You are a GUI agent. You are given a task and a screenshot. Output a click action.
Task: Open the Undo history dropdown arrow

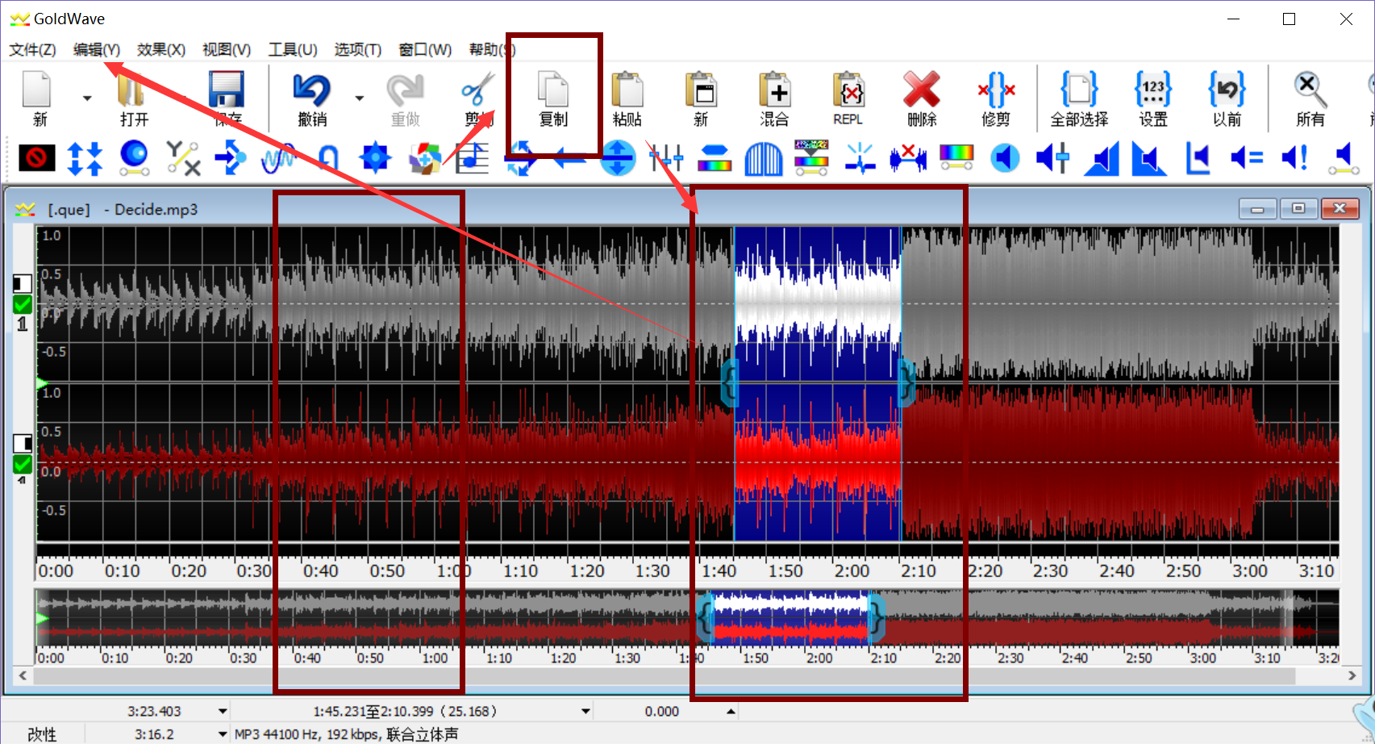pyautogui.click(x=360, y=98)
